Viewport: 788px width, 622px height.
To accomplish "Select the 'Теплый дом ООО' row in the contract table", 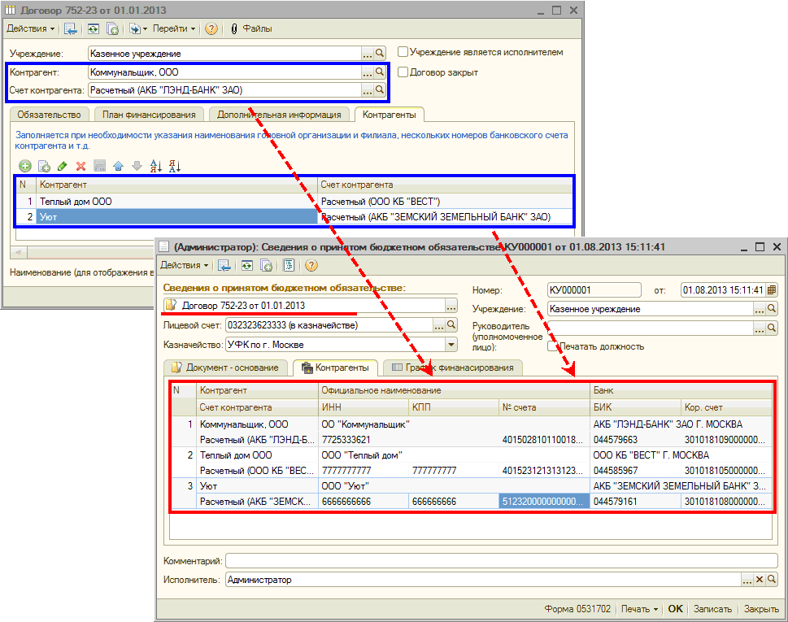I will point(294,202).
